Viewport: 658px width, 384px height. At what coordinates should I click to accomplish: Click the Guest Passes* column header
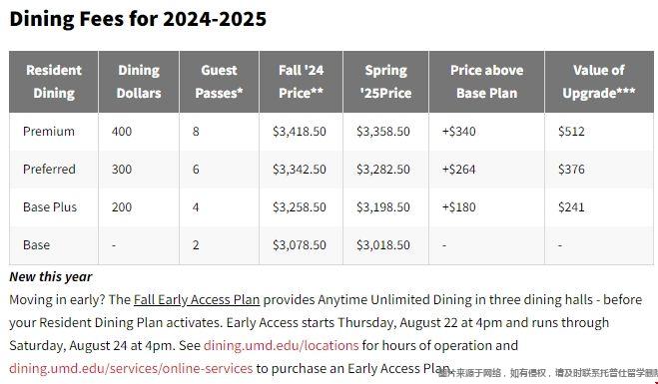pos(219,82)
